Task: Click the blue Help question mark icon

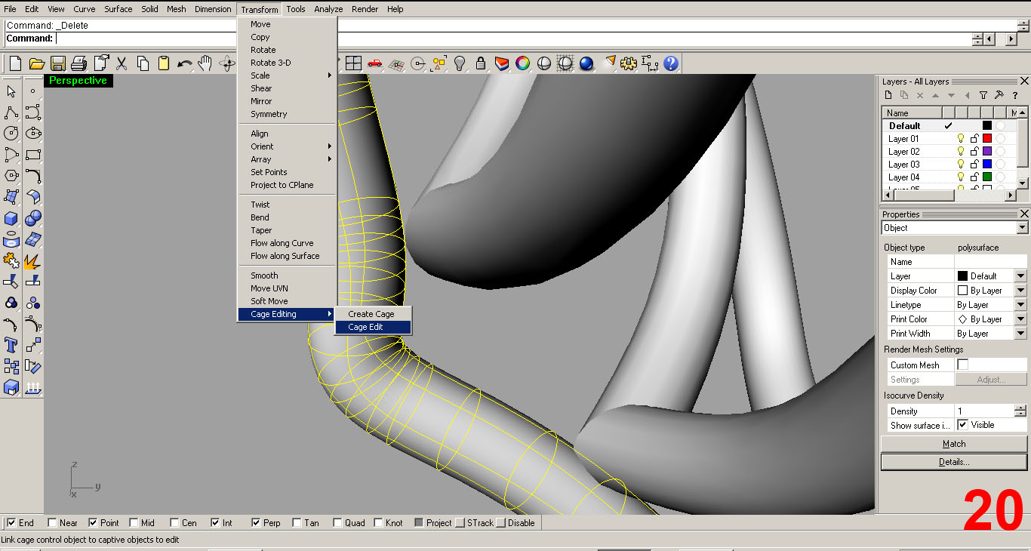Action: [x=671, y=63]
